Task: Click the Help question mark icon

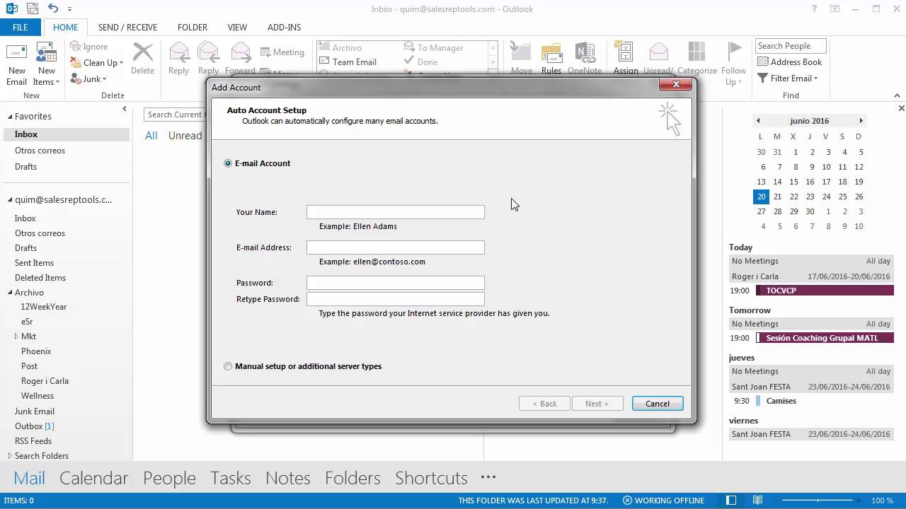Action: point(815,8)
